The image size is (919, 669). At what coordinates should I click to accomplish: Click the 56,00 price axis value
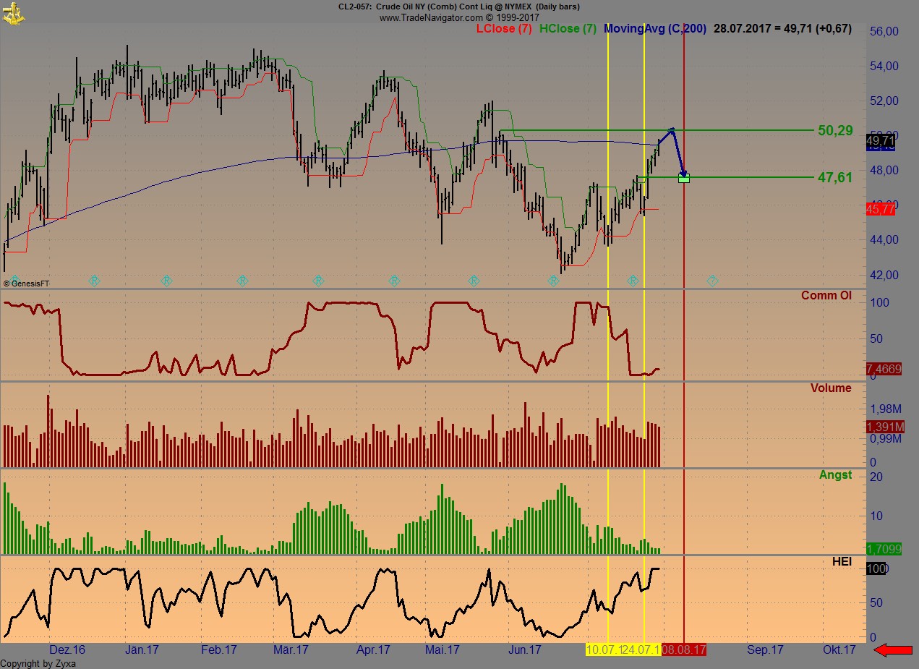coord(884,32)
